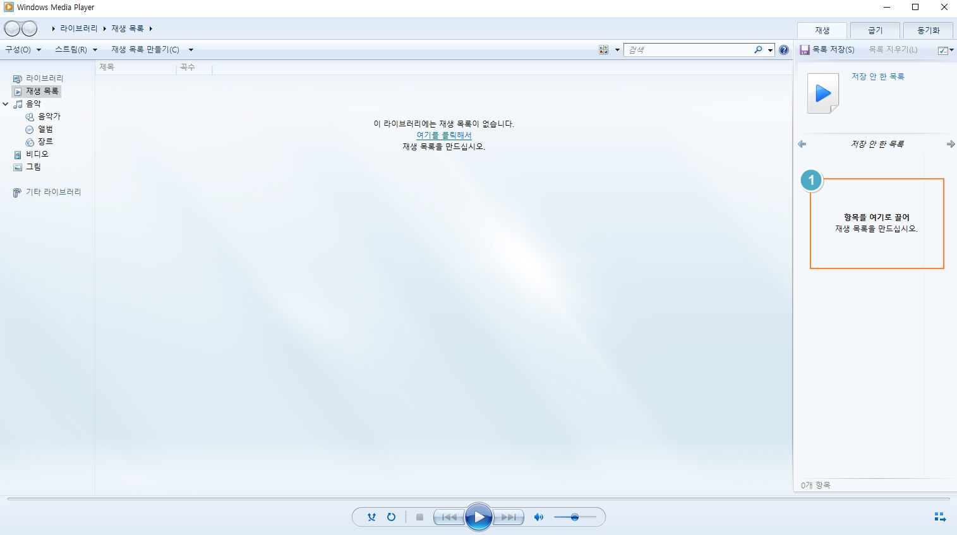Viewport: 957px width, 535px height.
Task: Switch to the 재생 tab
Action: coord(822,30)
